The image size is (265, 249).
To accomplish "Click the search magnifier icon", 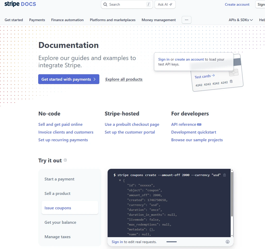I will tap(105, 4).
